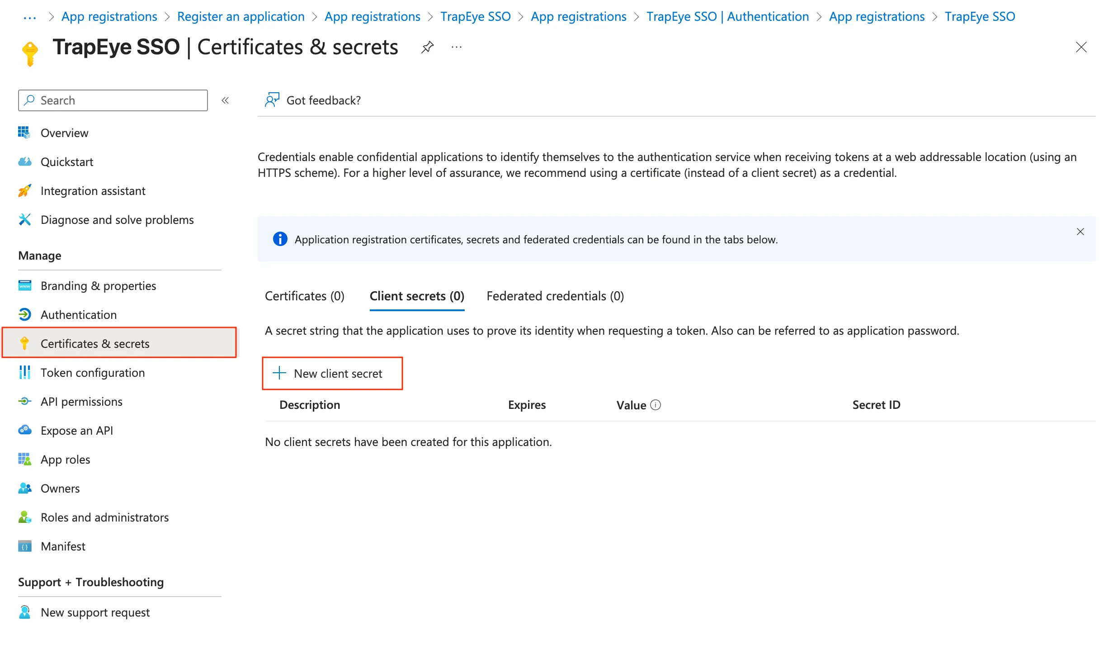1113x645 pixels.
Task: Open Token configuration
Action: point(92,372)
